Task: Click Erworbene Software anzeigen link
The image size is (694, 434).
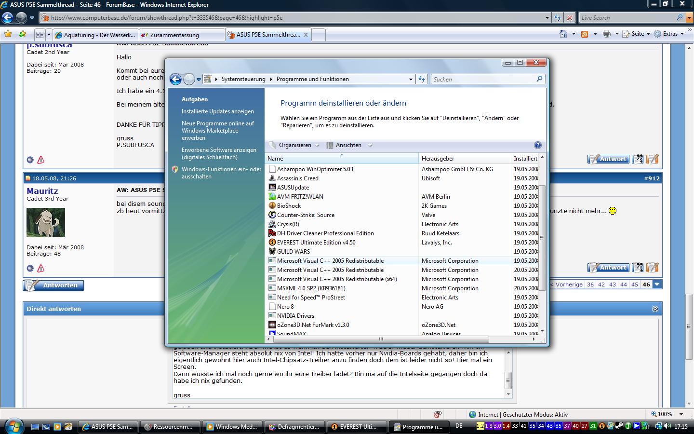Action: pos(219,153)
